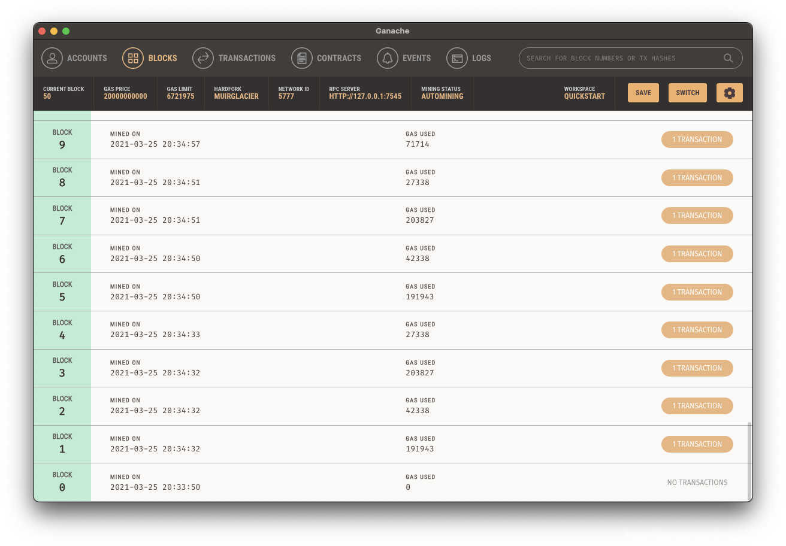Click mined-on timestamp 2021-03-25 20:34:57
This screenshot has height=546, width=786.
(155, 144)
